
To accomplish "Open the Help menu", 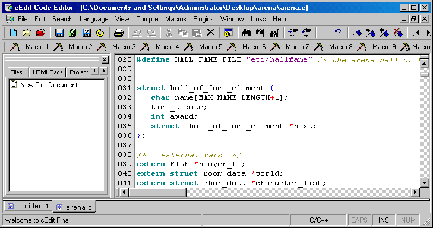I will click(x=279, y=19).
